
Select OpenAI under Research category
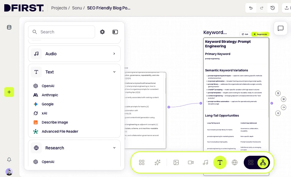click(x=48, y=162)
